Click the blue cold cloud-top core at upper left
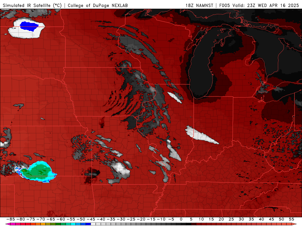302x226 pixels. click(x=29, y=26)
